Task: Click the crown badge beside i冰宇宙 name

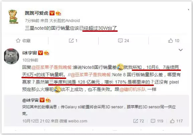Action: tap(46, 53)
